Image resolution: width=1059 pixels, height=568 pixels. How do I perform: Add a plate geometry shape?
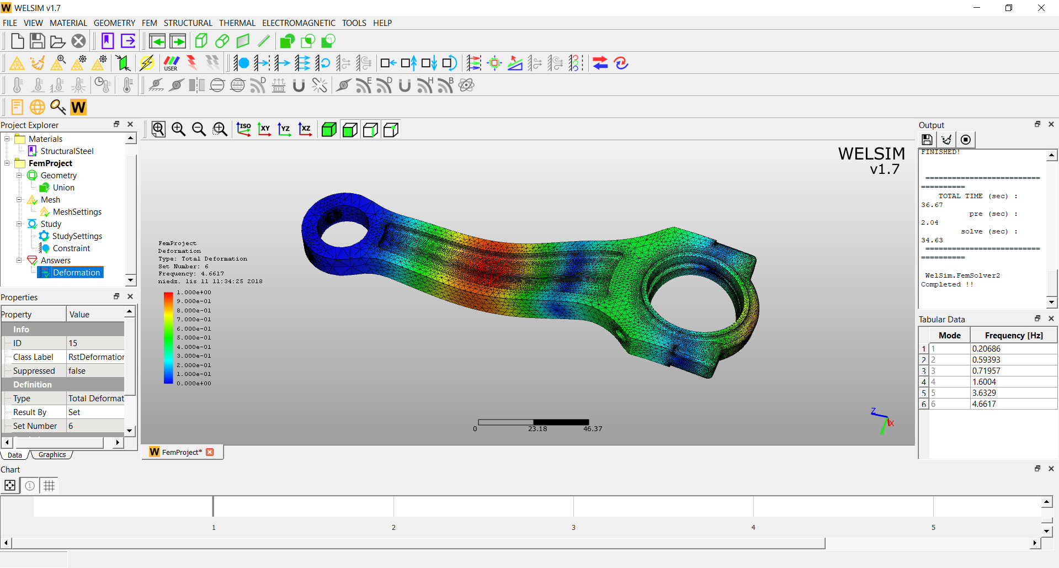[x=243, y=41]
